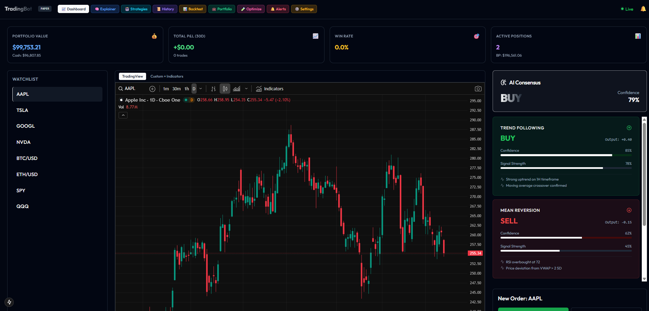The width and height of the screenshot is (649, 311).
Task: Open the chart style dropdown chevron
Action: pyautogui.click(x=246, y=89)
